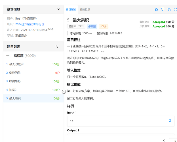Viewport: 177px width, 142px height.
Task: Open the font size adjustment icon
Action: pos(169,9)
